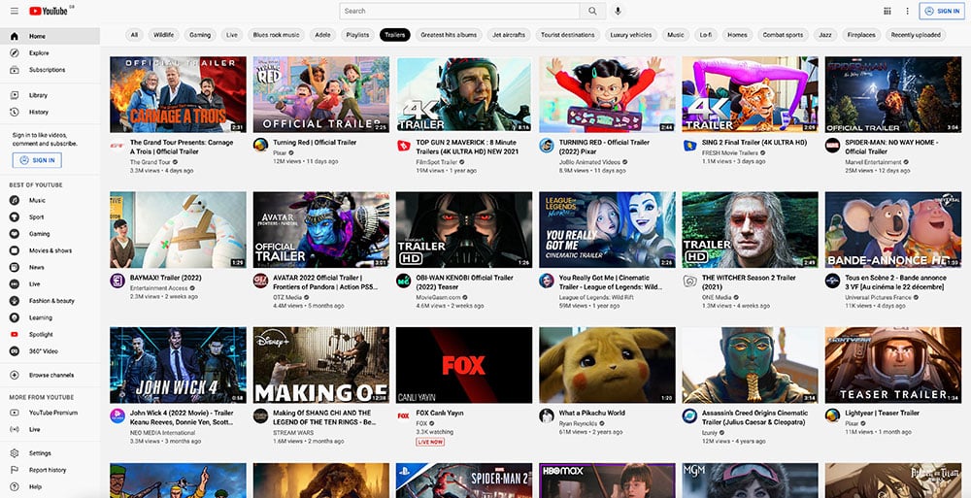The width and height of the screenshot is (971, 498).
Task: Click in the Search input field
Action: (x=459, y=11)
